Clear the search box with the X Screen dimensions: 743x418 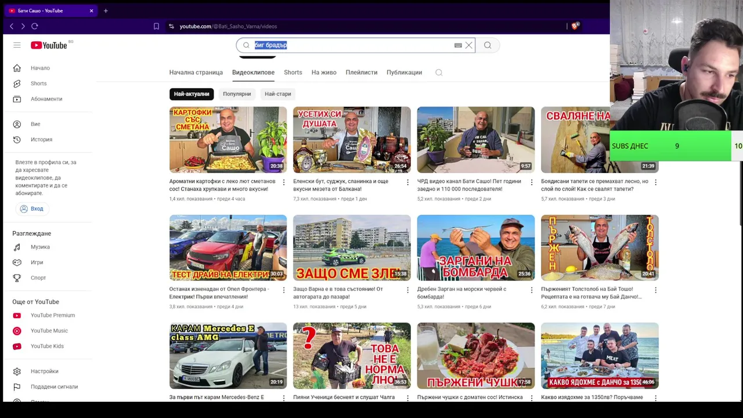[x=468, y=45]
